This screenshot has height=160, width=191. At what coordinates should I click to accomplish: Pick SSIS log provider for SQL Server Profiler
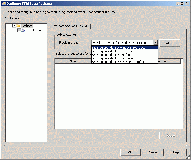[x=125, y=62]
